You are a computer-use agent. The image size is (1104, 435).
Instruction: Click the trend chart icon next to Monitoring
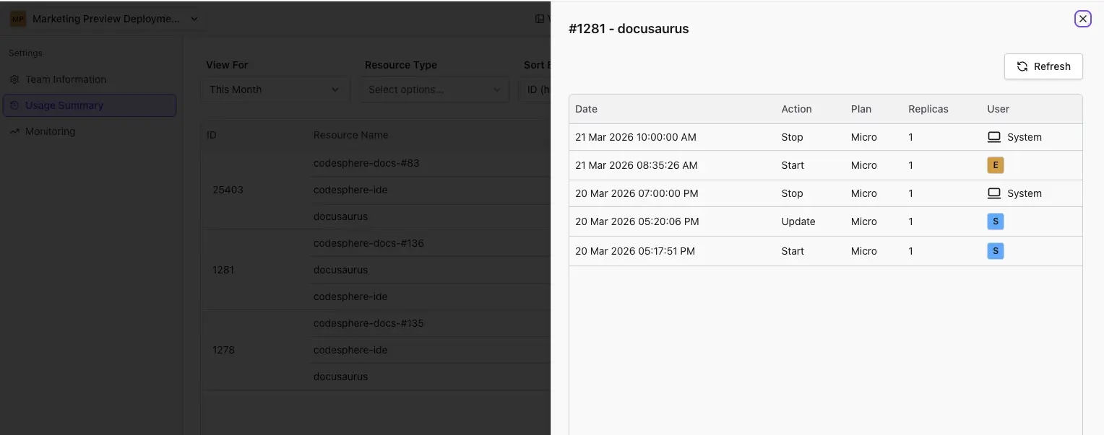pos(14,131)
